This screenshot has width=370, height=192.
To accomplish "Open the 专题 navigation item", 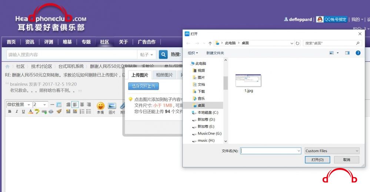I will [86, 42].
